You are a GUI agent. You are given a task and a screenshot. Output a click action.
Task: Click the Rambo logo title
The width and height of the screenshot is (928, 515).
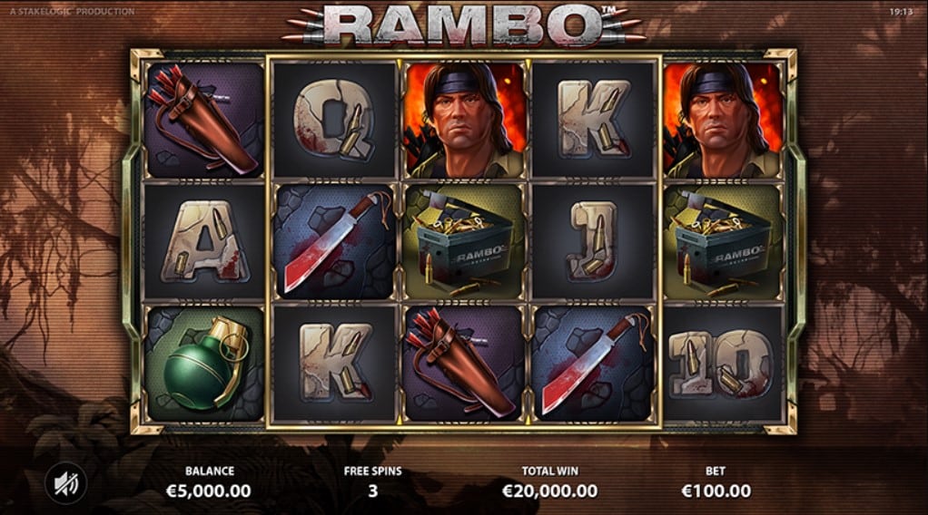tap(465, 24)
